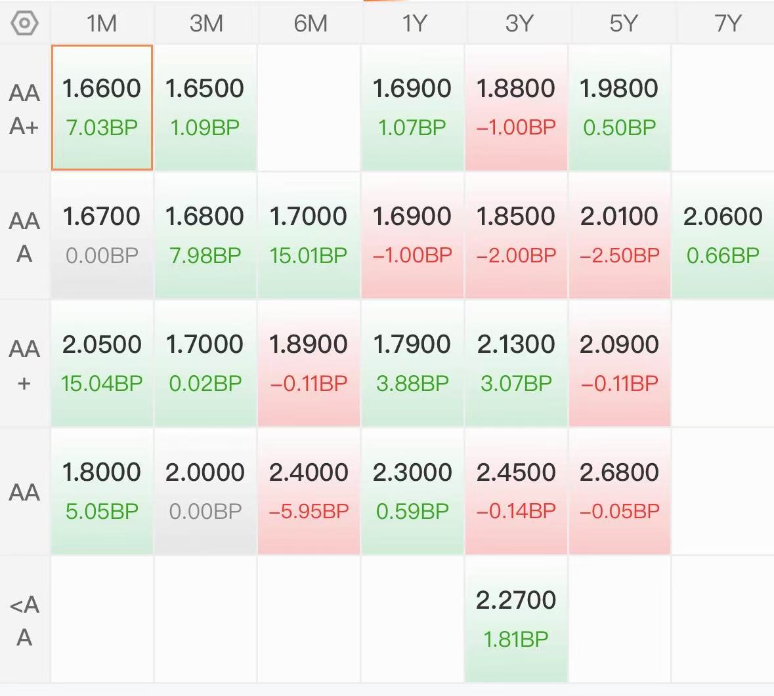Open AAA 6M cell showing 15.01BP
This screenshot has width=774, height=696.
coord(309,235)
